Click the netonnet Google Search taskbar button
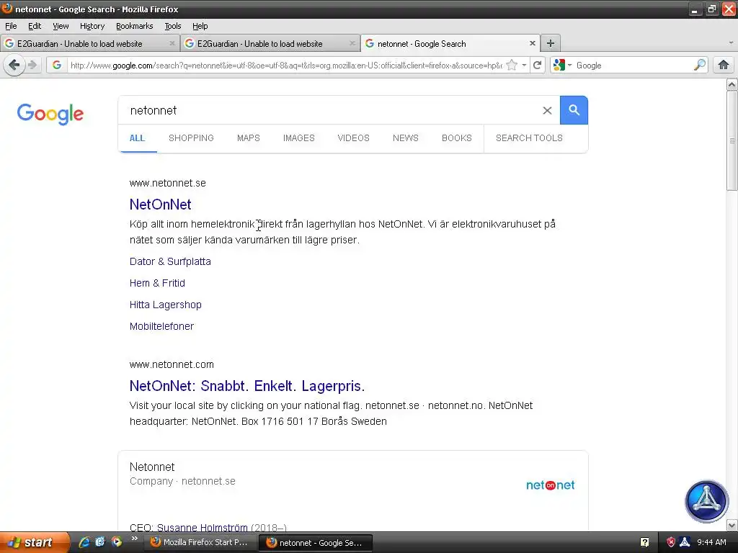Screen dimensions: 738x553 point(316,543)
